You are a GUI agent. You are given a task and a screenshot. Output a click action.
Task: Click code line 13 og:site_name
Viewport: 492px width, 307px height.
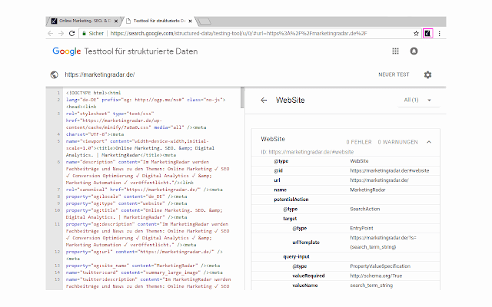tap(143, 266)
